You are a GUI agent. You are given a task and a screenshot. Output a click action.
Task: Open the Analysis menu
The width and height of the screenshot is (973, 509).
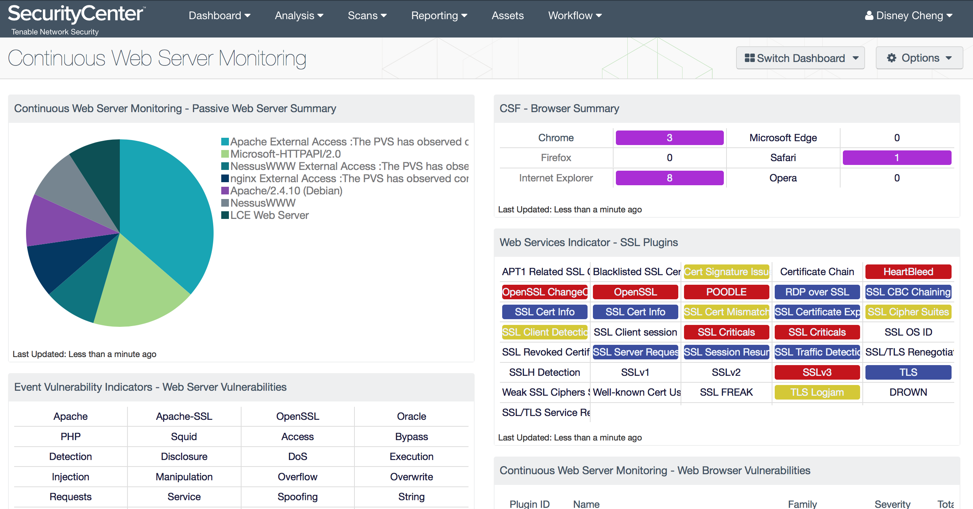tap(299, 15)
